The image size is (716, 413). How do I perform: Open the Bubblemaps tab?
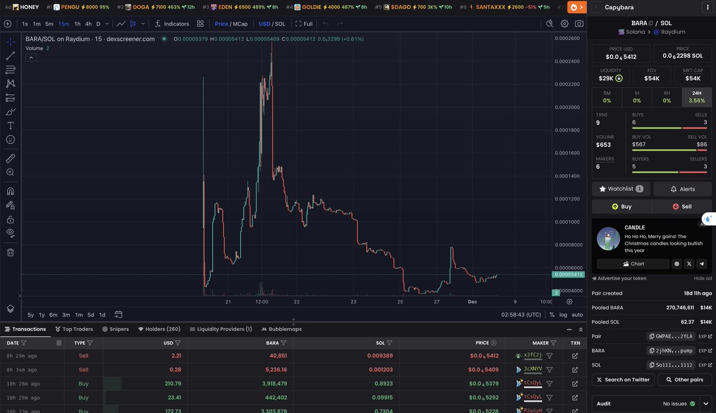(281, 329)
